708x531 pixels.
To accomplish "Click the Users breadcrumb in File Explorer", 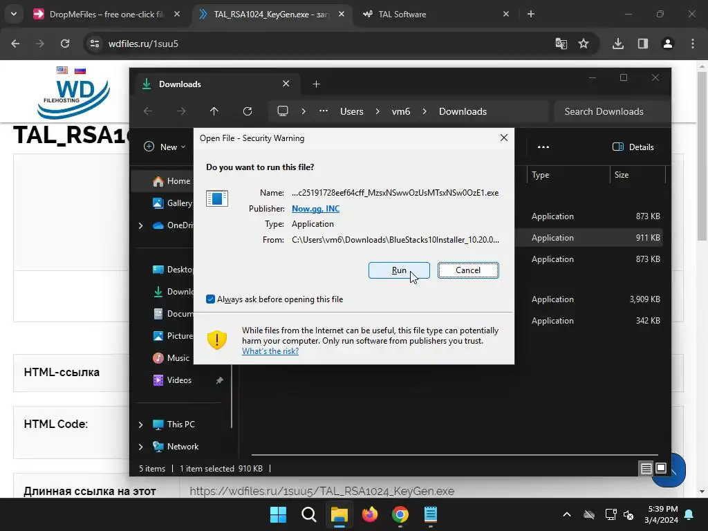I will (x=351, y=111).
